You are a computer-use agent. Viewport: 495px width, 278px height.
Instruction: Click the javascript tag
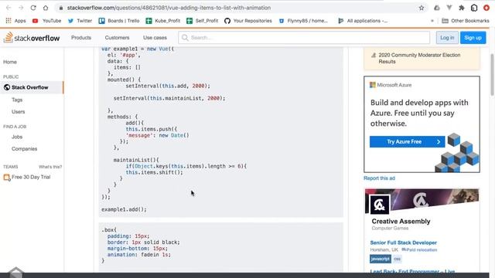tap(381, 259)
